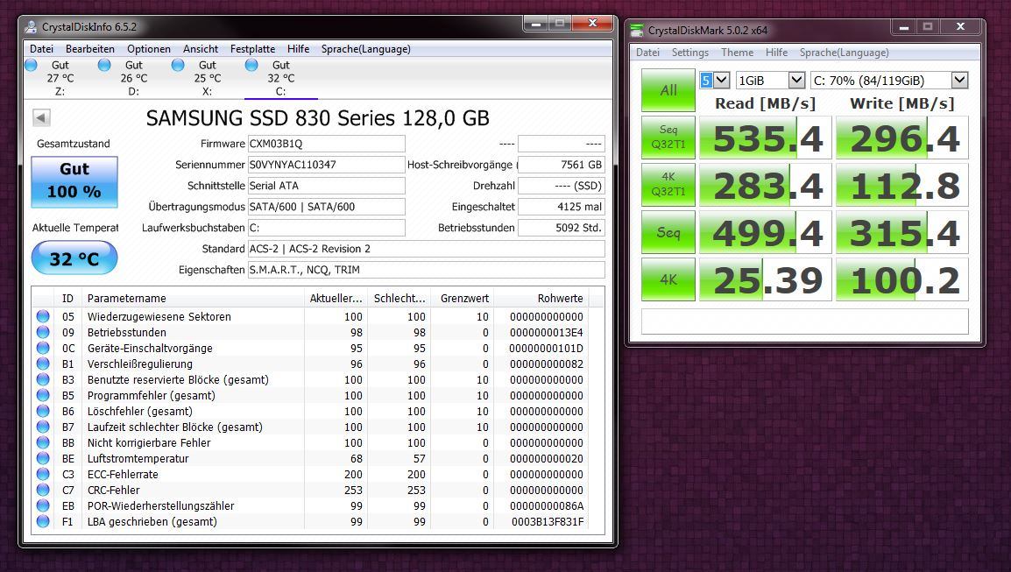Screen dimensions: 1011x572
Task: Run the plain 4K benchmark
Action: click(x=668, y=279)
